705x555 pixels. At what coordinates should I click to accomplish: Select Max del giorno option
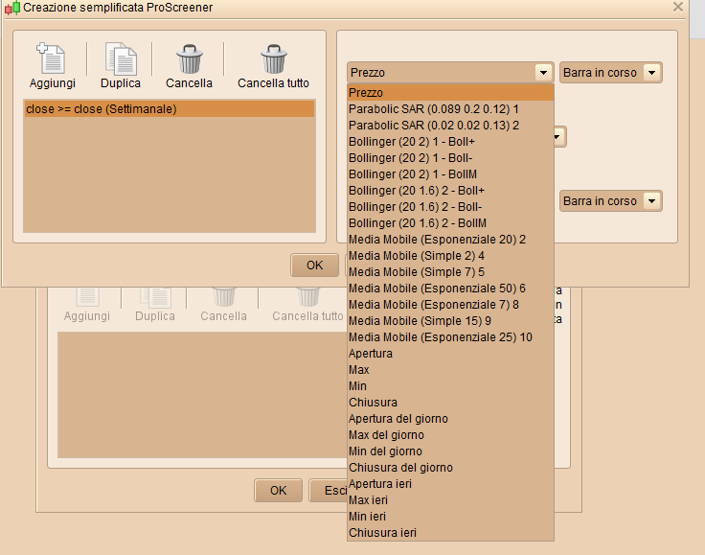(x=450, y=435)
